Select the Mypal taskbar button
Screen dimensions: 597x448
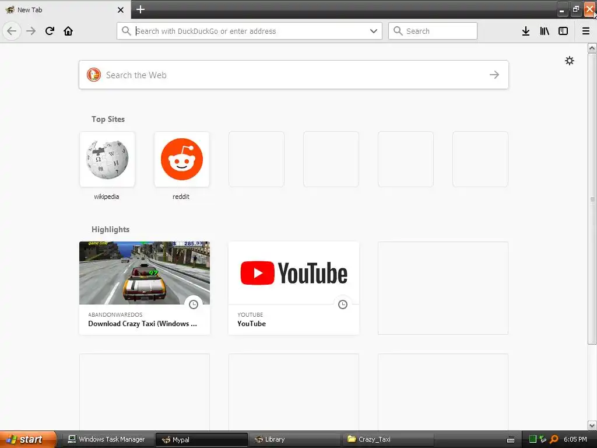click(x=201, y=440)
